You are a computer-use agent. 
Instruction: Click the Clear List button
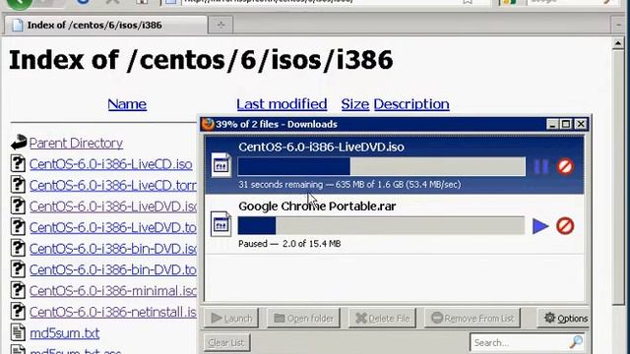(226, 343)
